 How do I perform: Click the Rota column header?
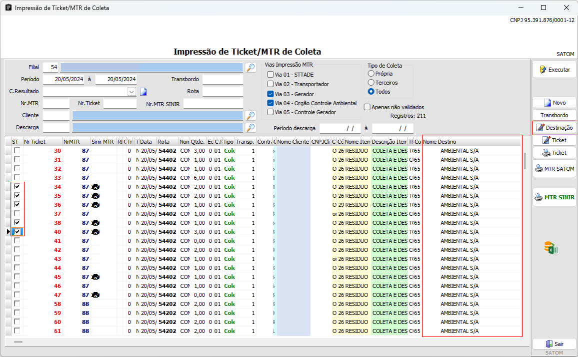click(167, 142)
